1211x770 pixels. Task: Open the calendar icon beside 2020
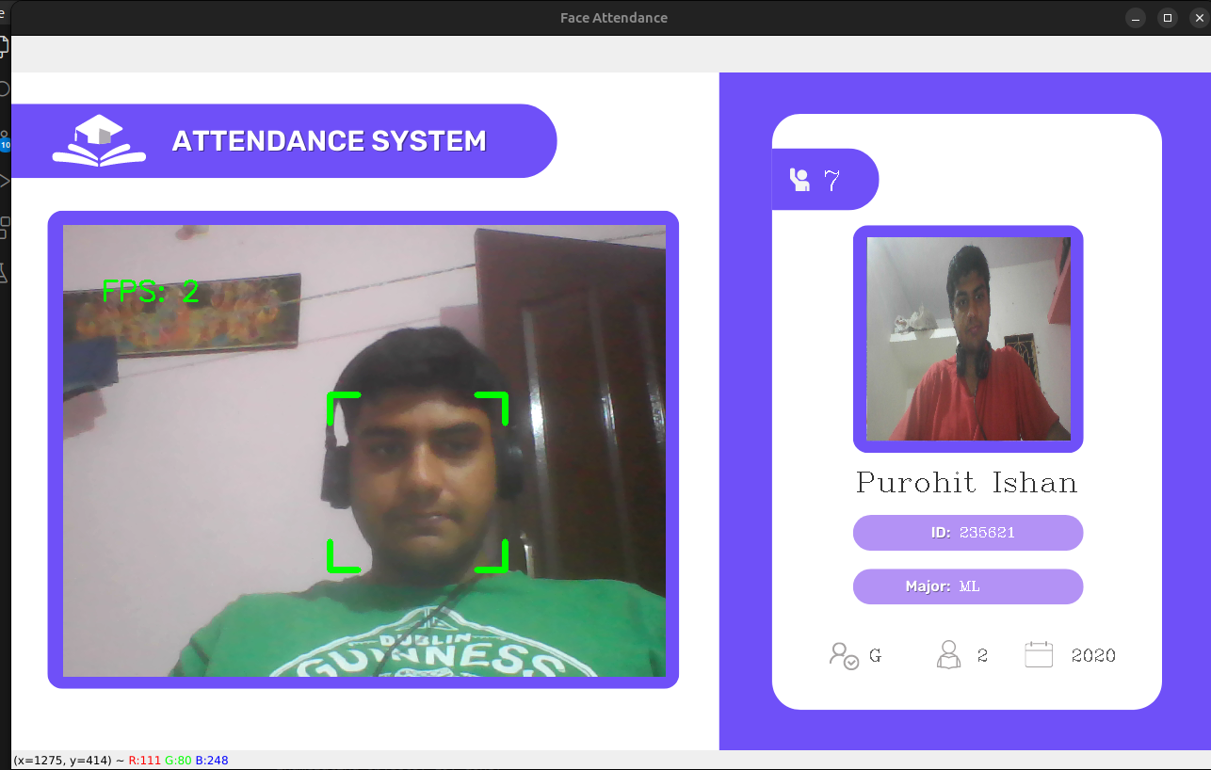[1039, 653]
